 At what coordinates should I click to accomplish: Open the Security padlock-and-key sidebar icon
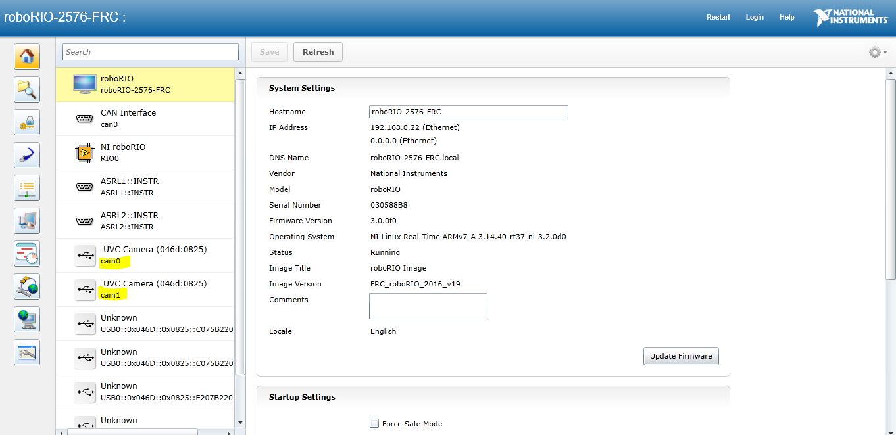coord(27,122)
